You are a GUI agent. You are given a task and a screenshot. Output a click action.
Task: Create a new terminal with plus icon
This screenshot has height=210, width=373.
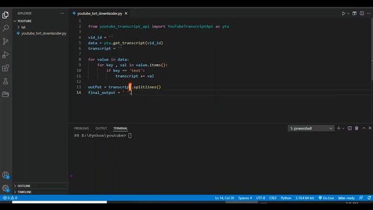point(339,128)
